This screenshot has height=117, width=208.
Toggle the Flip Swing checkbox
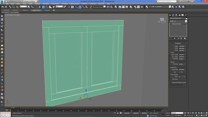click(171, 79)
